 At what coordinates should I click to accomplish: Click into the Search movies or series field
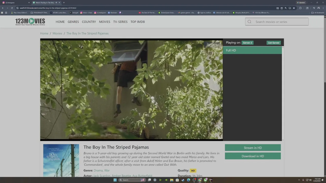pos(277,22)
